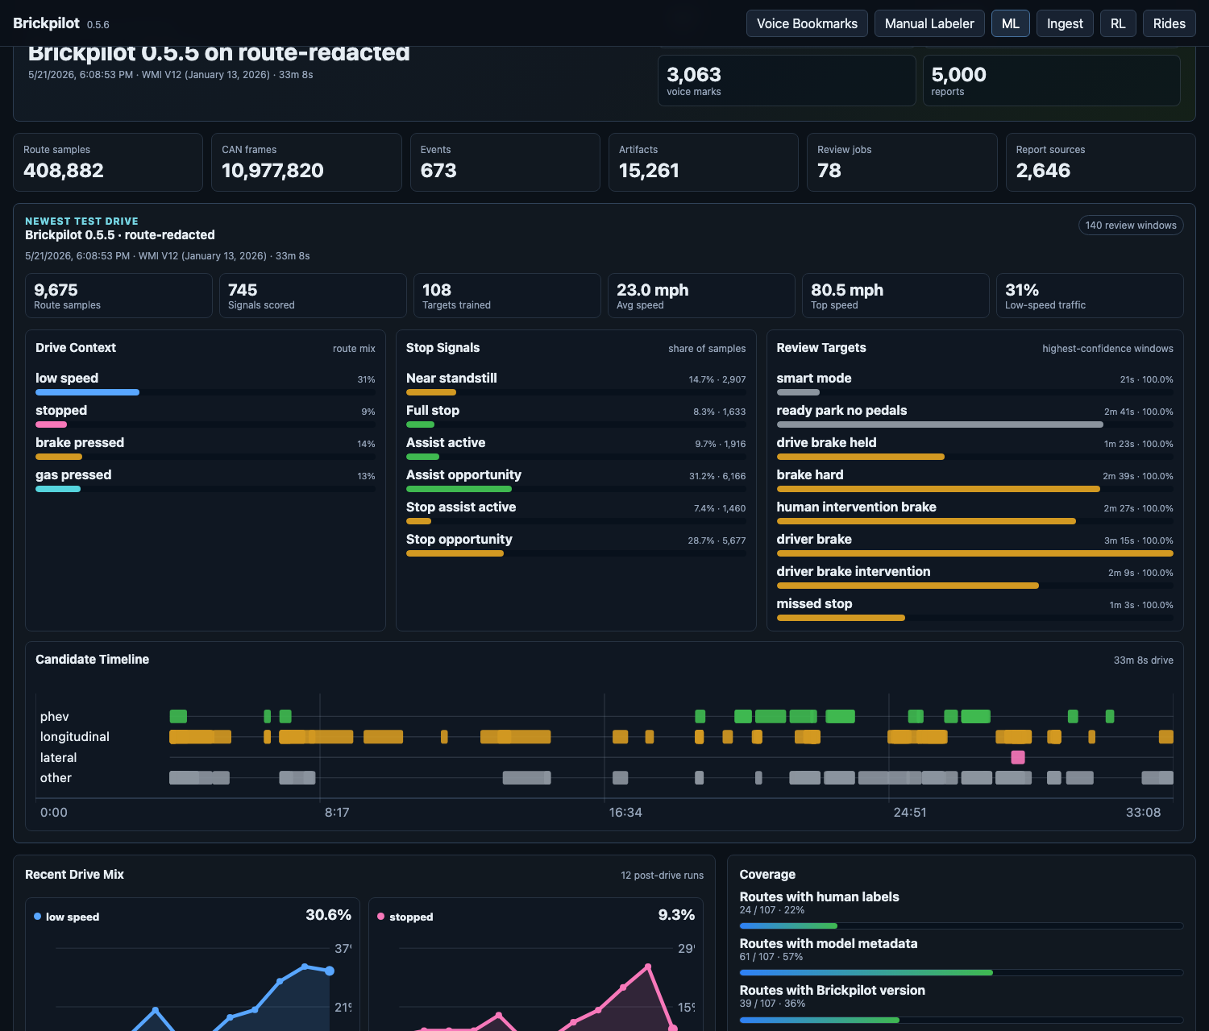
Task: Go to the Rides tab
Action: 1169,23
